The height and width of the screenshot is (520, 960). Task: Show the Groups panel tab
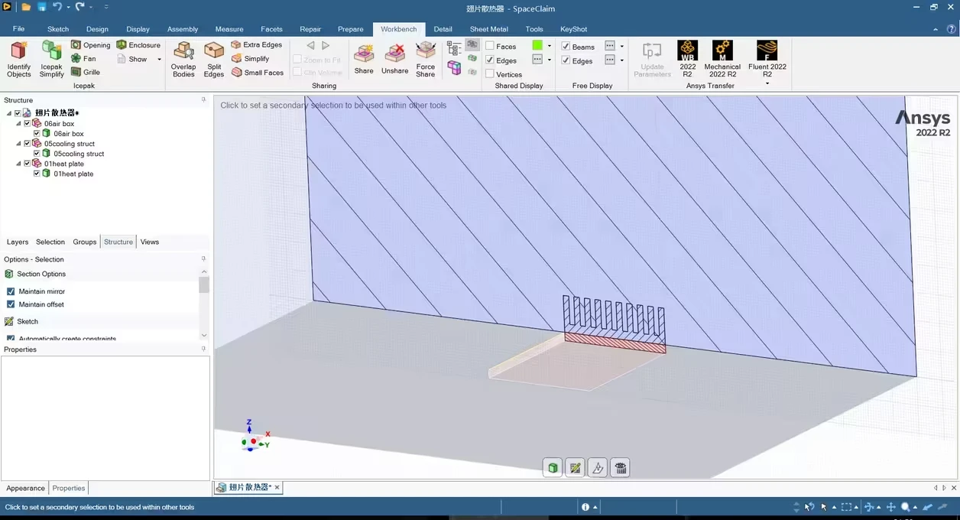pos(85,242)
